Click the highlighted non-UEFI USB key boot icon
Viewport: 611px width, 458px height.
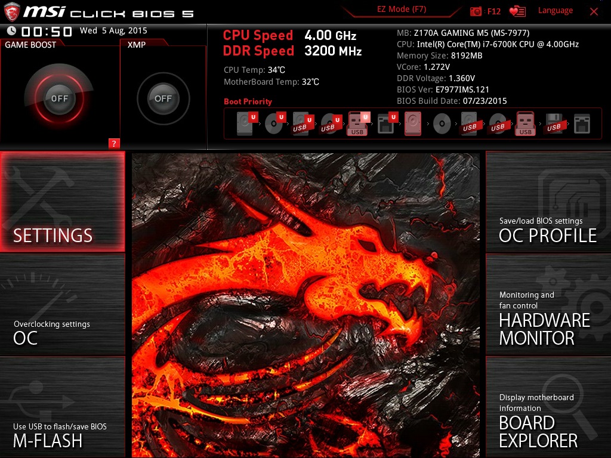point(526,123)
